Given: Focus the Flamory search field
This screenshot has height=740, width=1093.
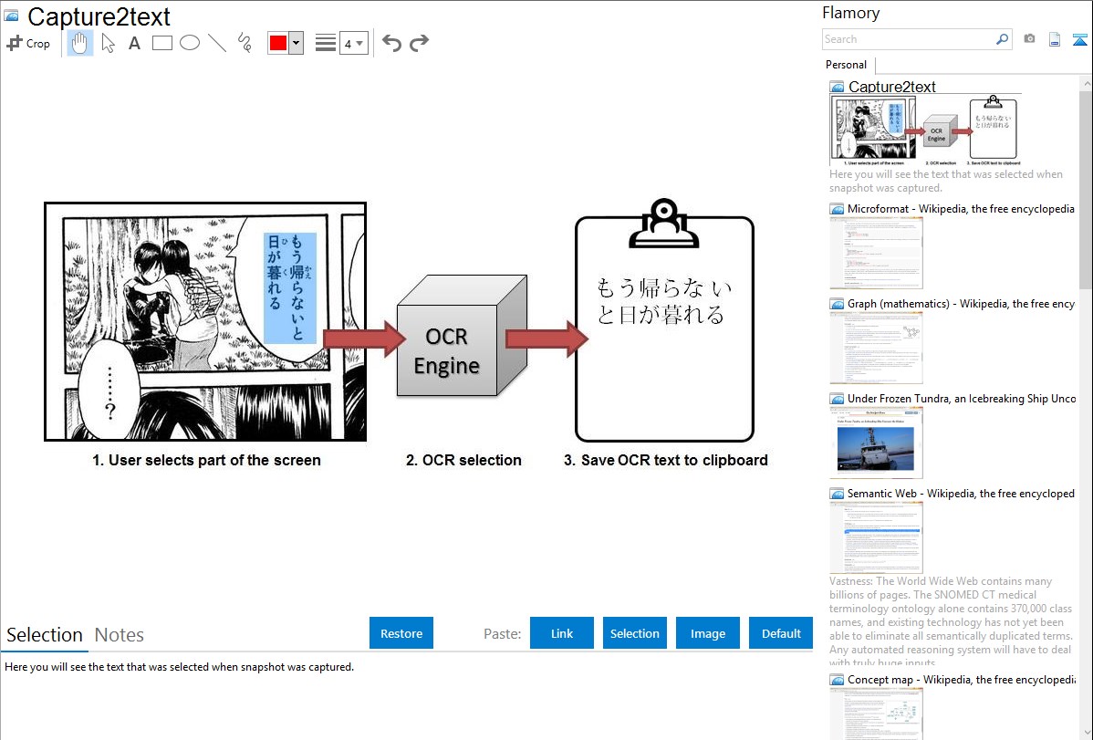Looking at the screenshot, I should coord(909,39).
